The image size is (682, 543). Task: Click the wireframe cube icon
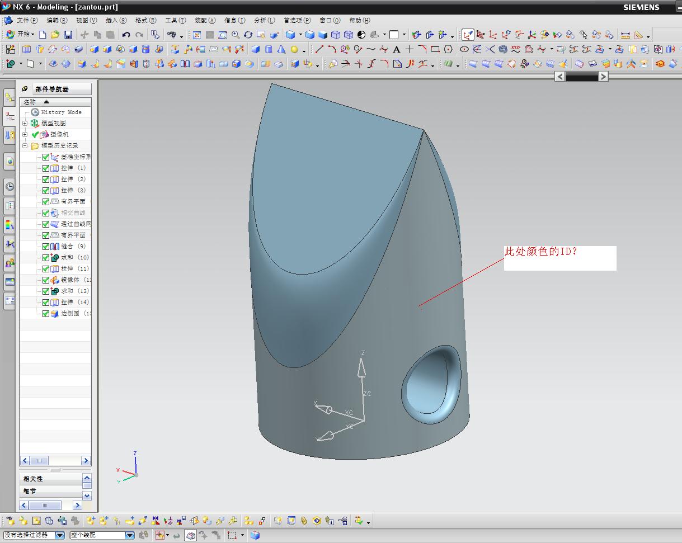click(349, 35)
